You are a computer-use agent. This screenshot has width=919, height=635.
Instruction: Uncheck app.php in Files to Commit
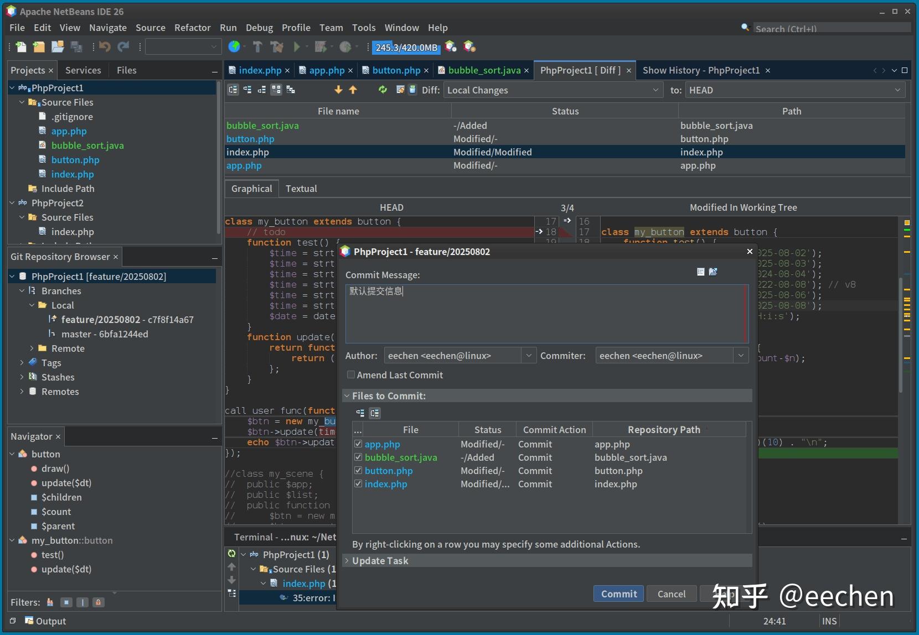[358, 444]
